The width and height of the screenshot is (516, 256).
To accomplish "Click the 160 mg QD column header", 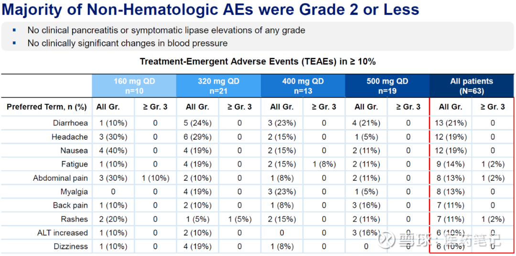I will click(x=134, y=86).
